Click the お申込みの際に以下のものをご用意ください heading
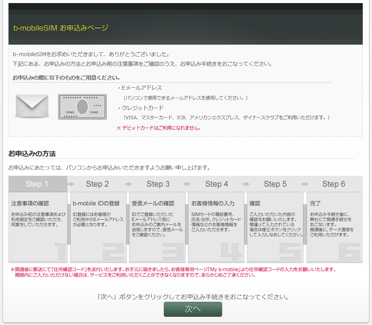Screen dimensions: 372x325 tap(66, 78)
